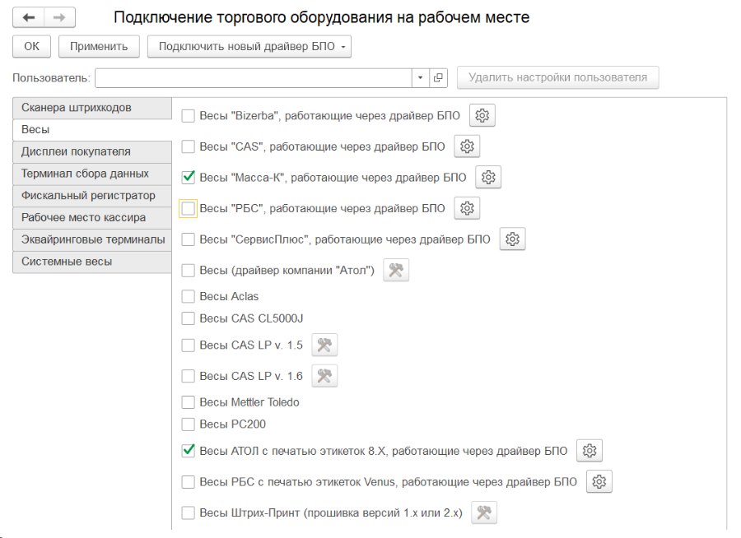Image resolution: width=741 pixels, height=538 pixels.
Task: Switch to Рабочее место кассира tab
Action: [92, 218]
